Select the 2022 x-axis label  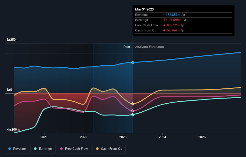click(84, 137)
